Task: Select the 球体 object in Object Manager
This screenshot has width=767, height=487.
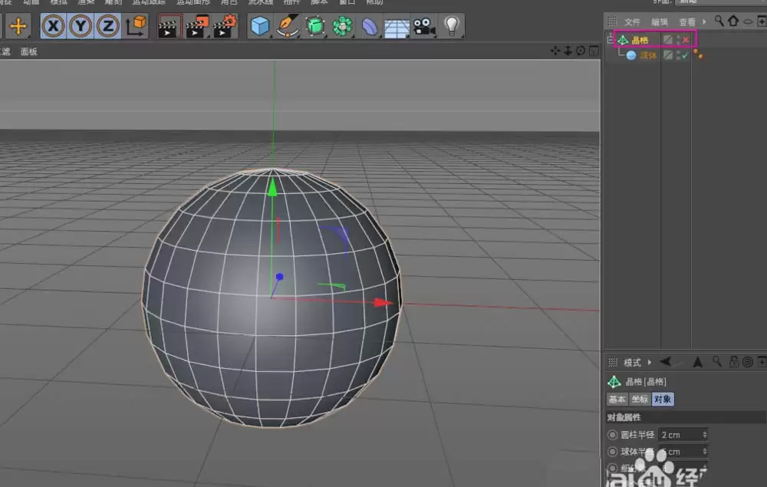Action: coord(648,54)
